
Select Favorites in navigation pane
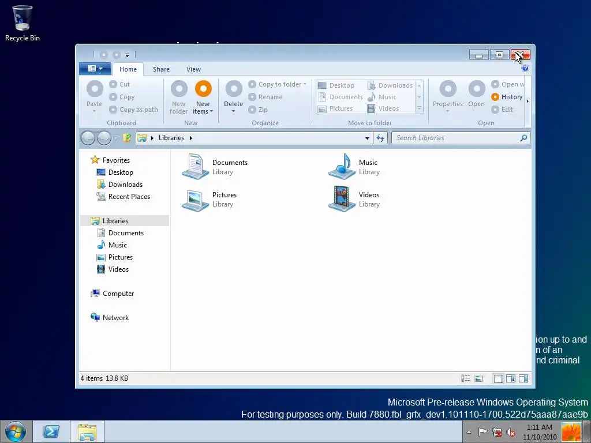click(110, 160)
